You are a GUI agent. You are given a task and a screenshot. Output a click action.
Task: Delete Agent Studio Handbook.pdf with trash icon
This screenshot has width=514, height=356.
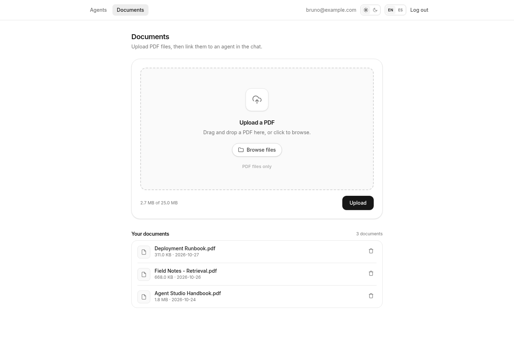pos(371,296)
